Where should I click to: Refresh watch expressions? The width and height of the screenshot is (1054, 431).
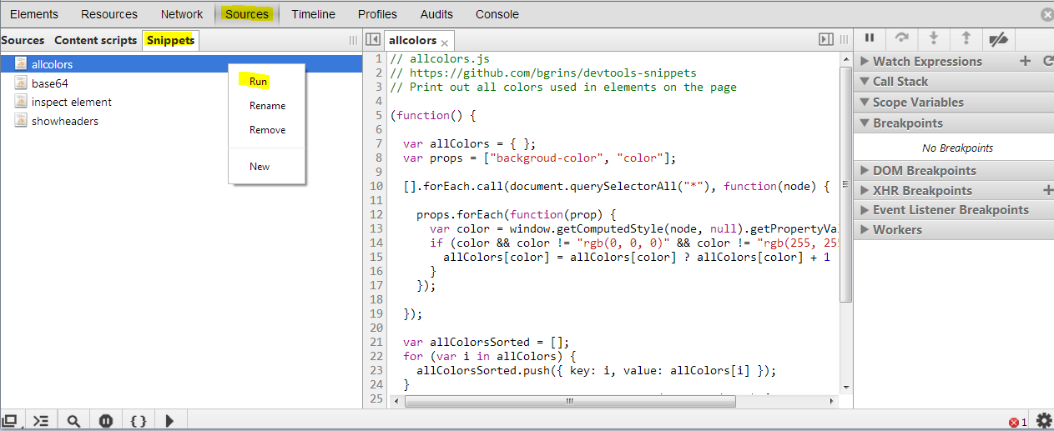point(1048,61)
